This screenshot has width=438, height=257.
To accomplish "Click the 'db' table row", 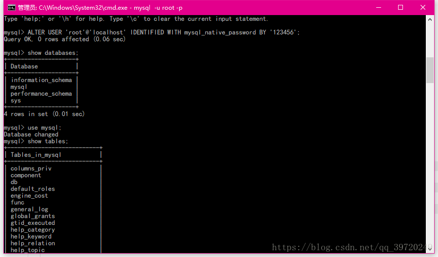I will pyautogui.click(x=14, y=182).
